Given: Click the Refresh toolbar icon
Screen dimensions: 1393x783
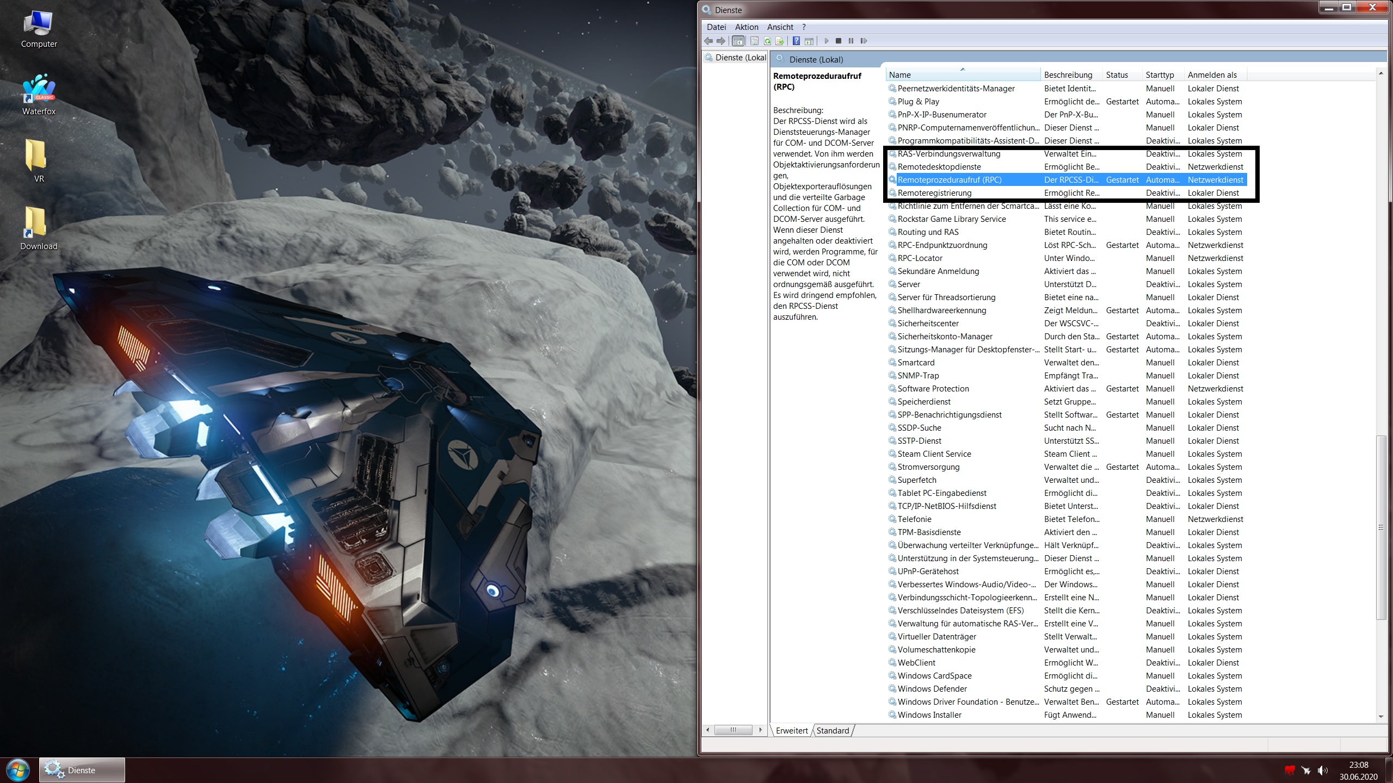Looking at the screenshot, I should coord(767,41).
